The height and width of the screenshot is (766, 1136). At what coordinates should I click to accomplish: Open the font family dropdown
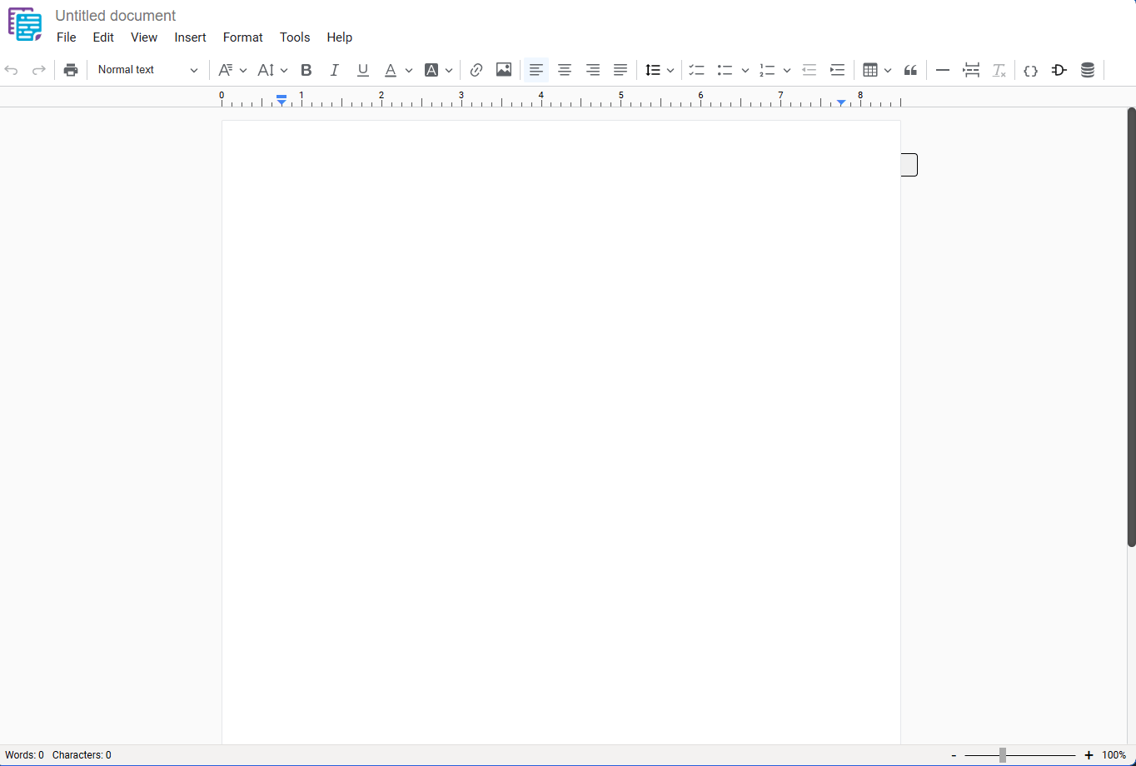[232, 70]
